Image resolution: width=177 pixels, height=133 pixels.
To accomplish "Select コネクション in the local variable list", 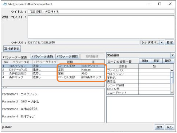I will (x=123, y=74).
